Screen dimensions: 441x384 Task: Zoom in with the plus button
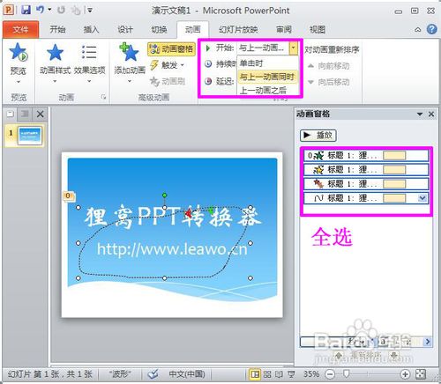[x=405, y=374]
